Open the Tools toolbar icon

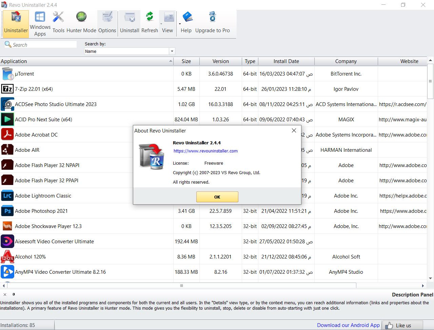[58, 17]
